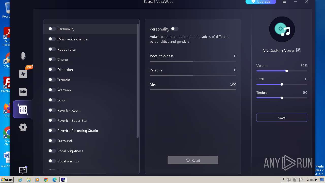Switch on Distortion effect
Image resolution: width=325 pixels, height=183 pixels.
(x=52, y=70)
